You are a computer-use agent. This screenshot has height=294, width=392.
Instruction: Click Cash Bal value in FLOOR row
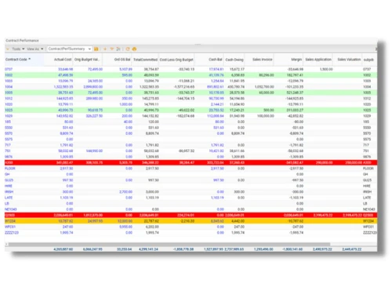click(x=217, y=169)
